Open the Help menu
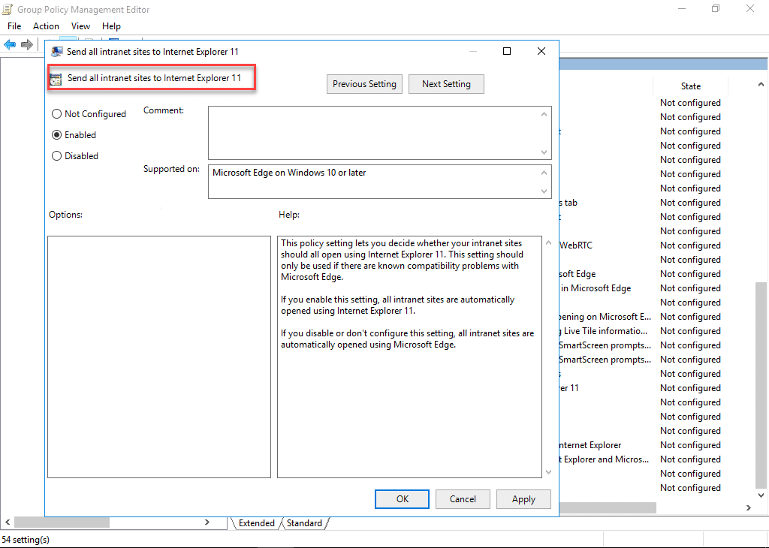 (x=111, y=26)
